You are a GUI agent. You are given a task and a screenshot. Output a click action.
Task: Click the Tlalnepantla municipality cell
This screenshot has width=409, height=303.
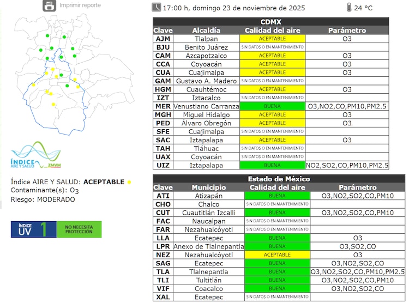click(x=208, y=271)
